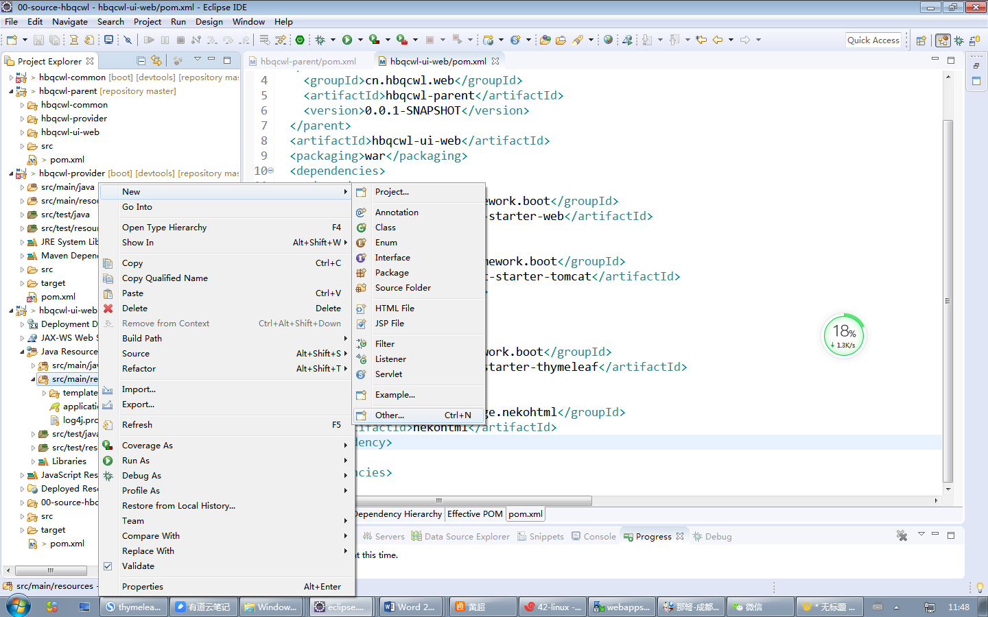Click Refresh in the context menu
This screenshot has height=617, width=988.
(226, 425)
